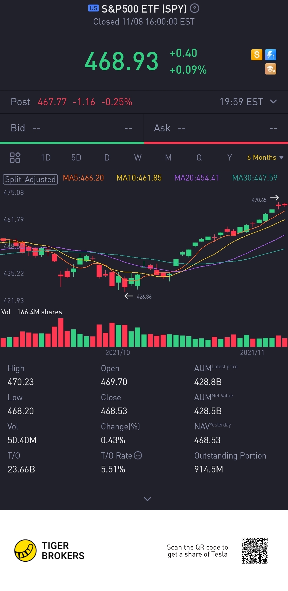
Task: Tap the Close value 468.53 under Close
Action: tap(114, 411)
